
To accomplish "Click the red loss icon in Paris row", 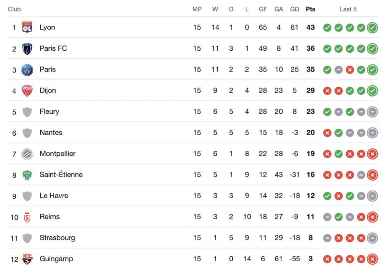I will tap(349, 70).
